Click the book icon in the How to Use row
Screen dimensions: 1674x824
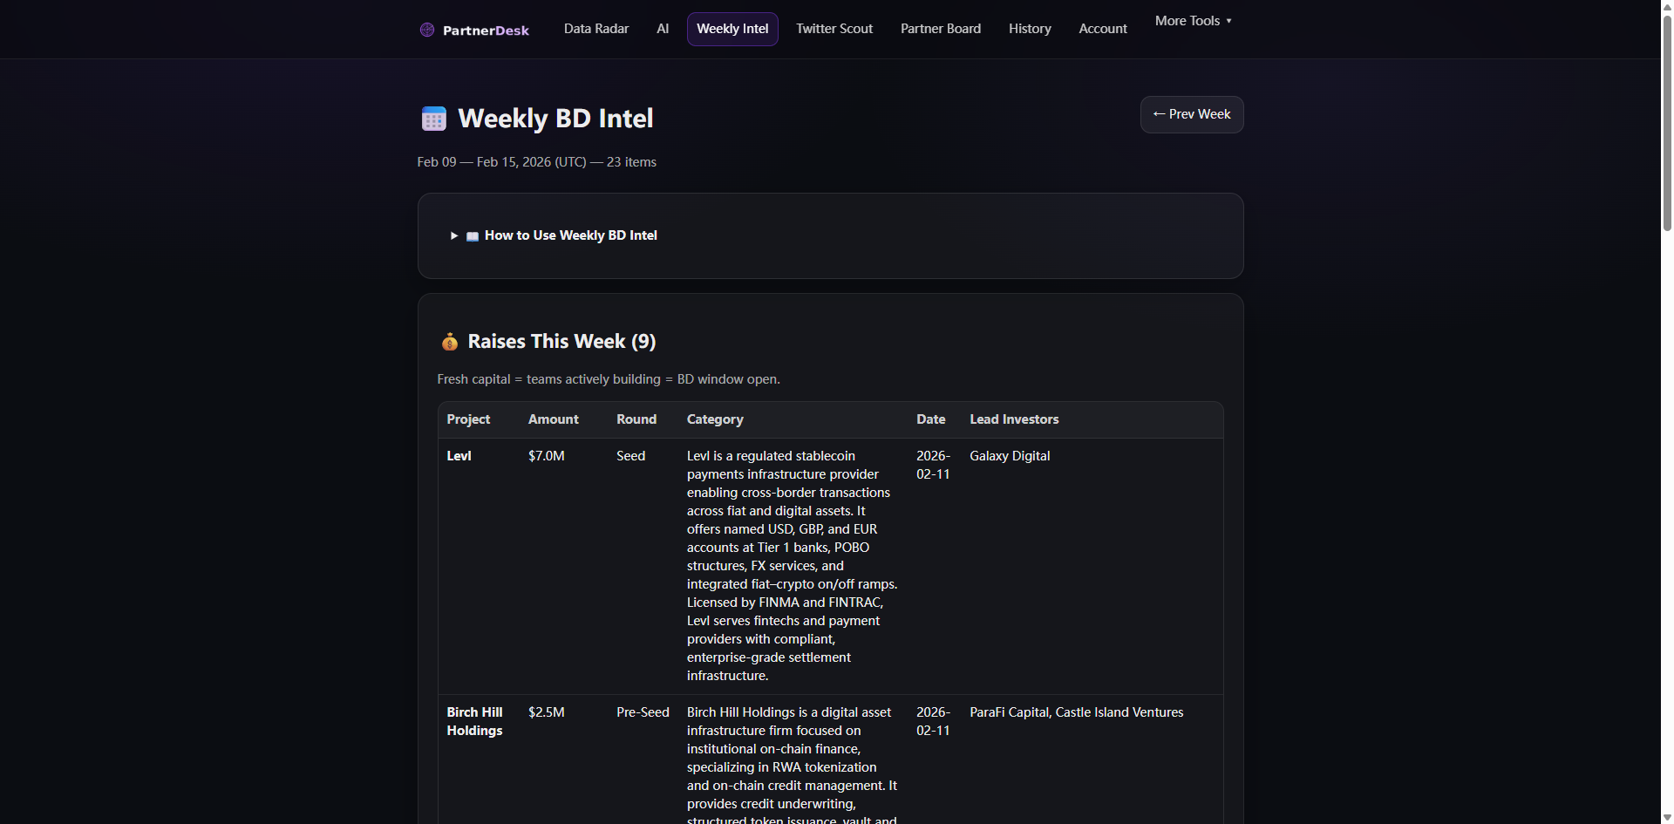473,236
